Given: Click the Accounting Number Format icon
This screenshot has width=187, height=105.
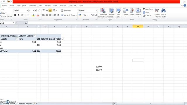Looking at the screenshot, I should 80,15.
